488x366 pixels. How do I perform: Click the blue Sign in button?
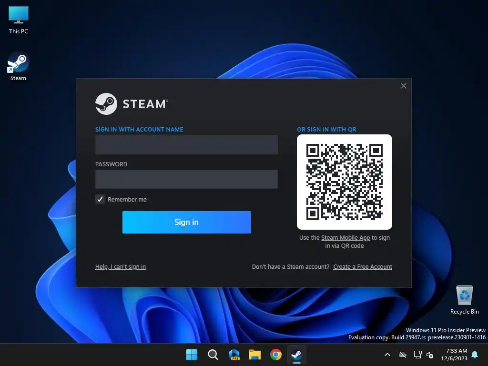pyautogui.click(x=187, y=222)
